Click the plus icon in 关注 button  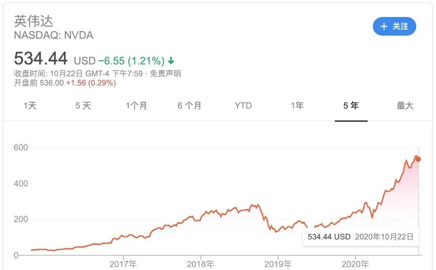click(384, 27)
